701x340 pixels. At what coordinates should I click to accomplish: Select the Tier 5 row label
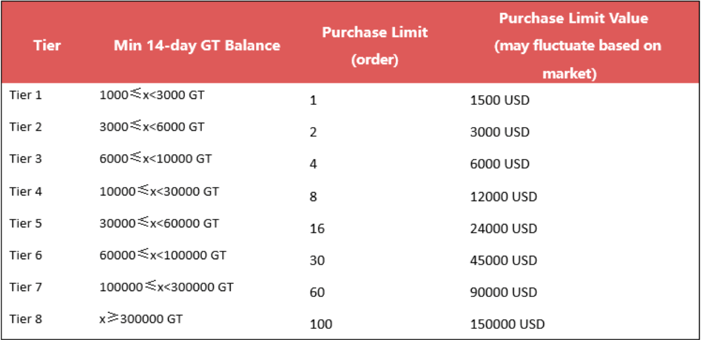[25, 223]
